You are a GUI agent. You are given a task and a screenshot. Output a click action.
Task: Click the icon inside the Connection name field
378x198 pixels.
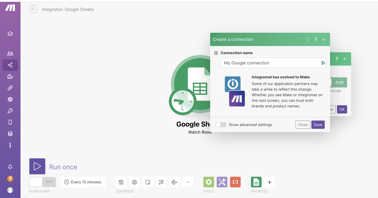323,63
